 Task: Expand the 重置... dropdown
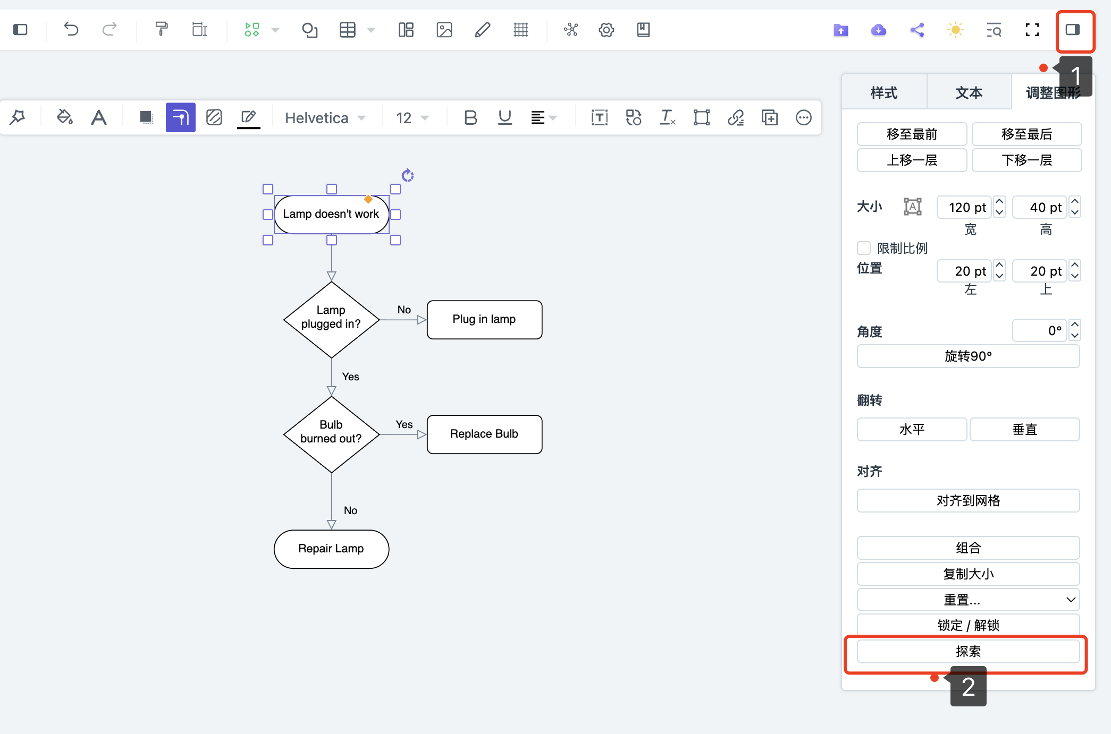tap(968, 600)
